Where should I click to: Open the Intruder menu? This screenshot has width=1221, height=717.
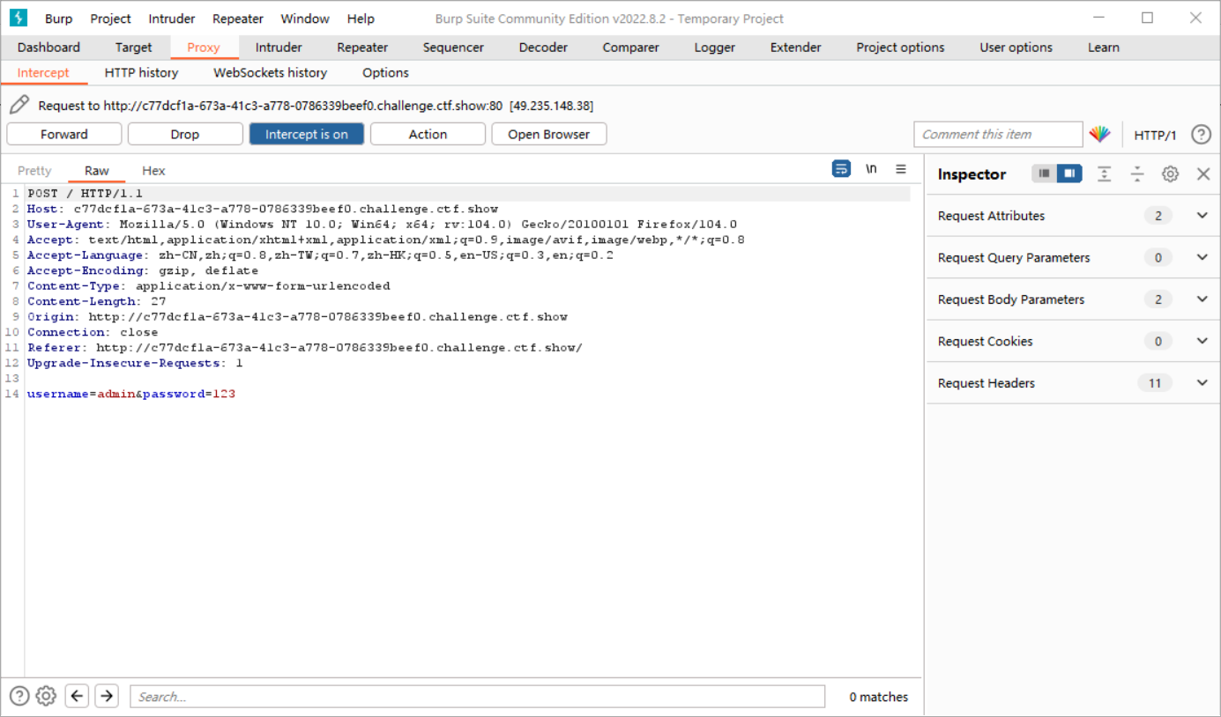coord(172,18)
